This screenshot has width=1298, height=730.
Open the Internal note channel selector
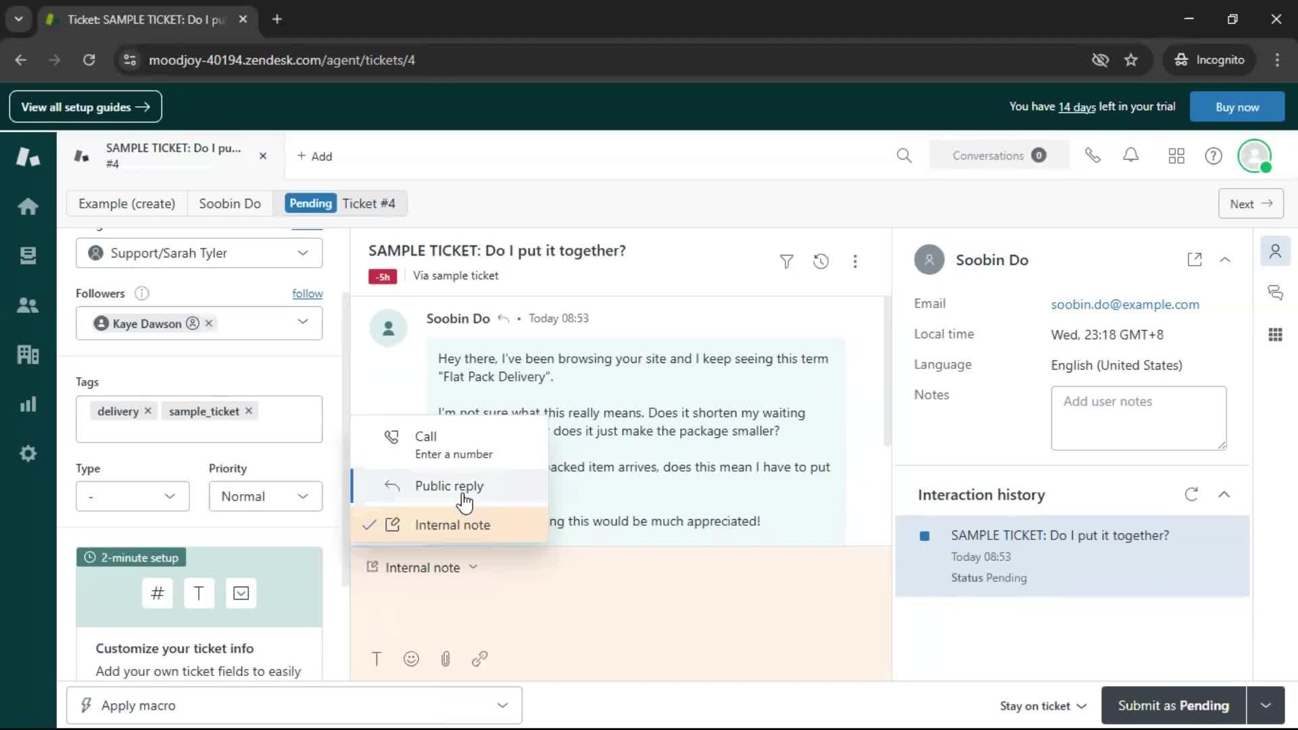click(423, 567)
